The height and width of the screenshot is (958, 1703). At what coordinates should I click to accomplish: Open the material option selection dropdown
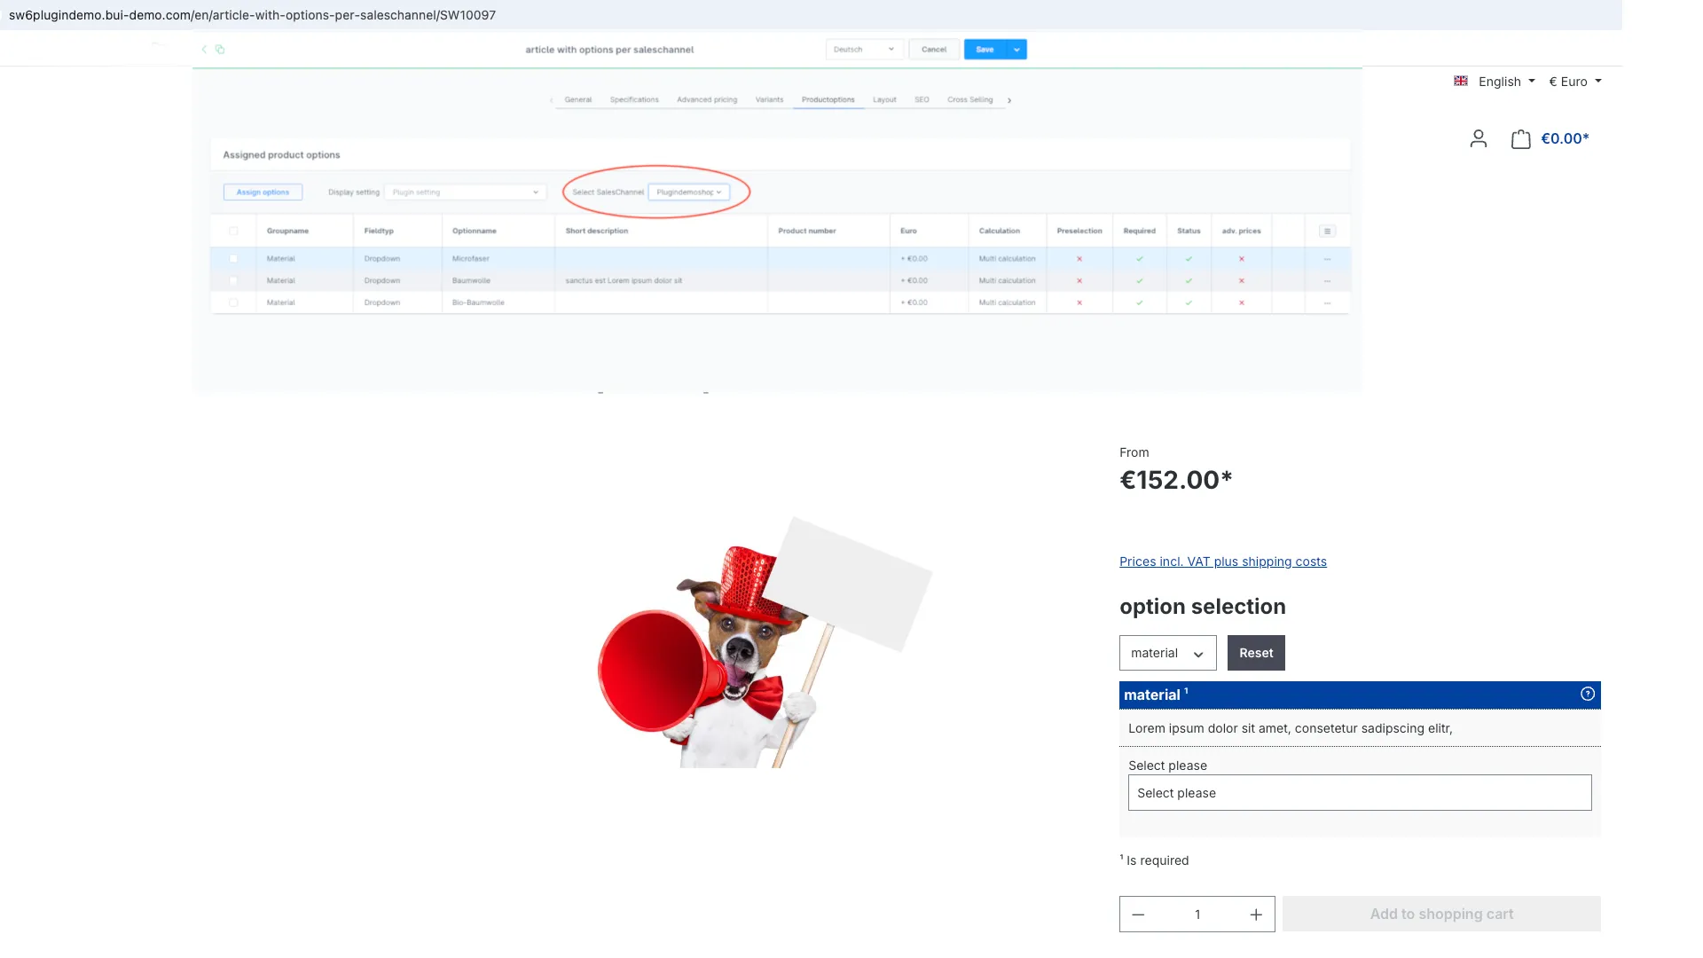1167,653
